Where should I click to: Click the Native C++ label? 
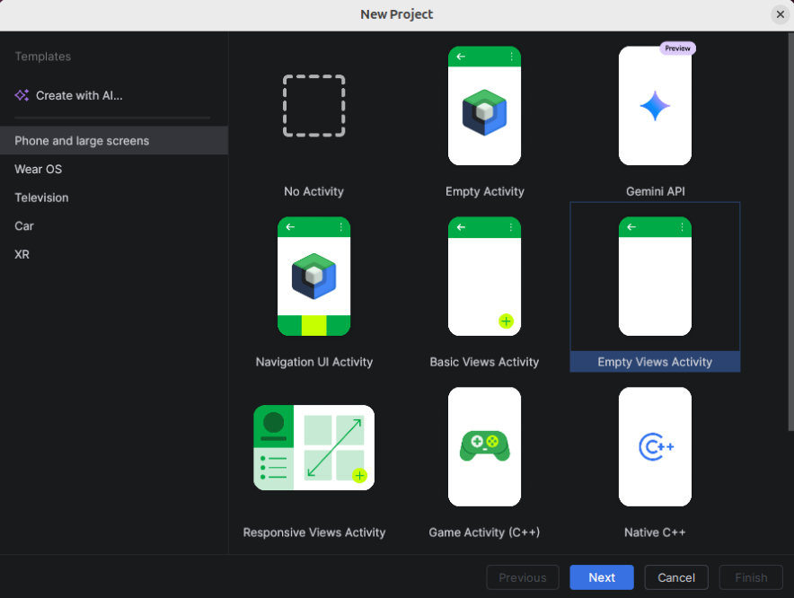click(x=655, y=532)
